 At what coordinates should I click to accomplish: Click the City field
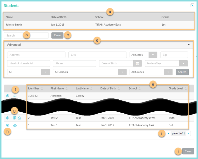point(98,55)
